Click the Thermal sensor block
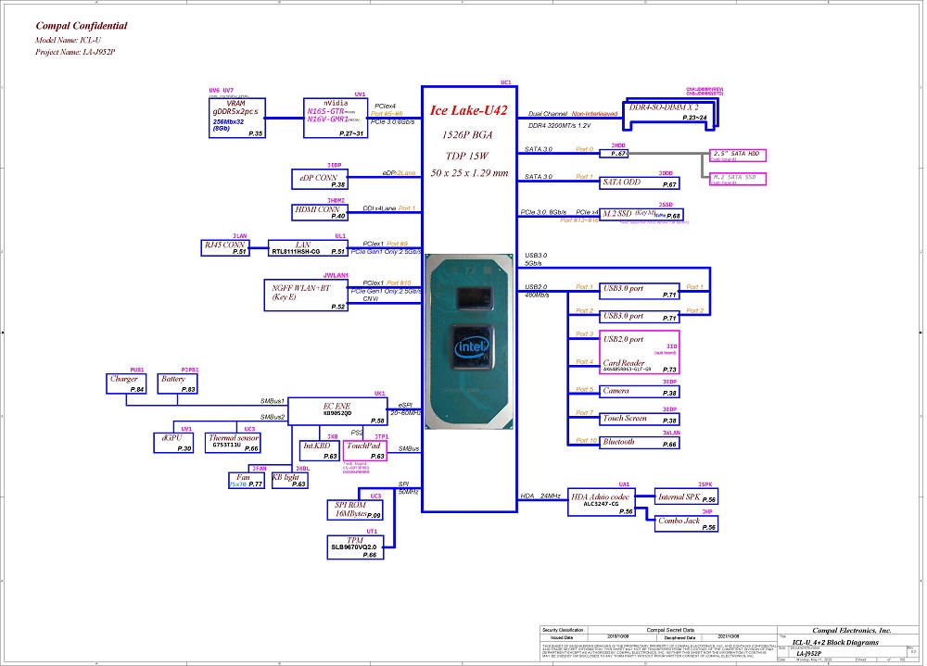This screenshot has height=666, width=927. pyautogui.click(x=233, y=443)
